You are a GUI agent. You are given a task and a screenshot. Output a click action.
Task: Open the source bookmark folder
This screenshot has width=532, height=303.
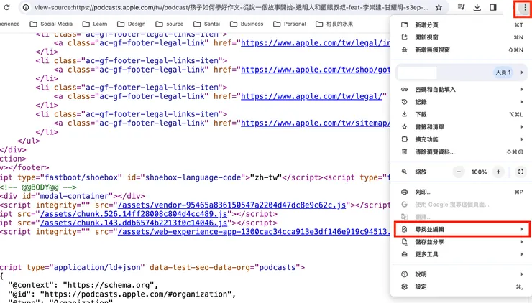coord(169,24)
